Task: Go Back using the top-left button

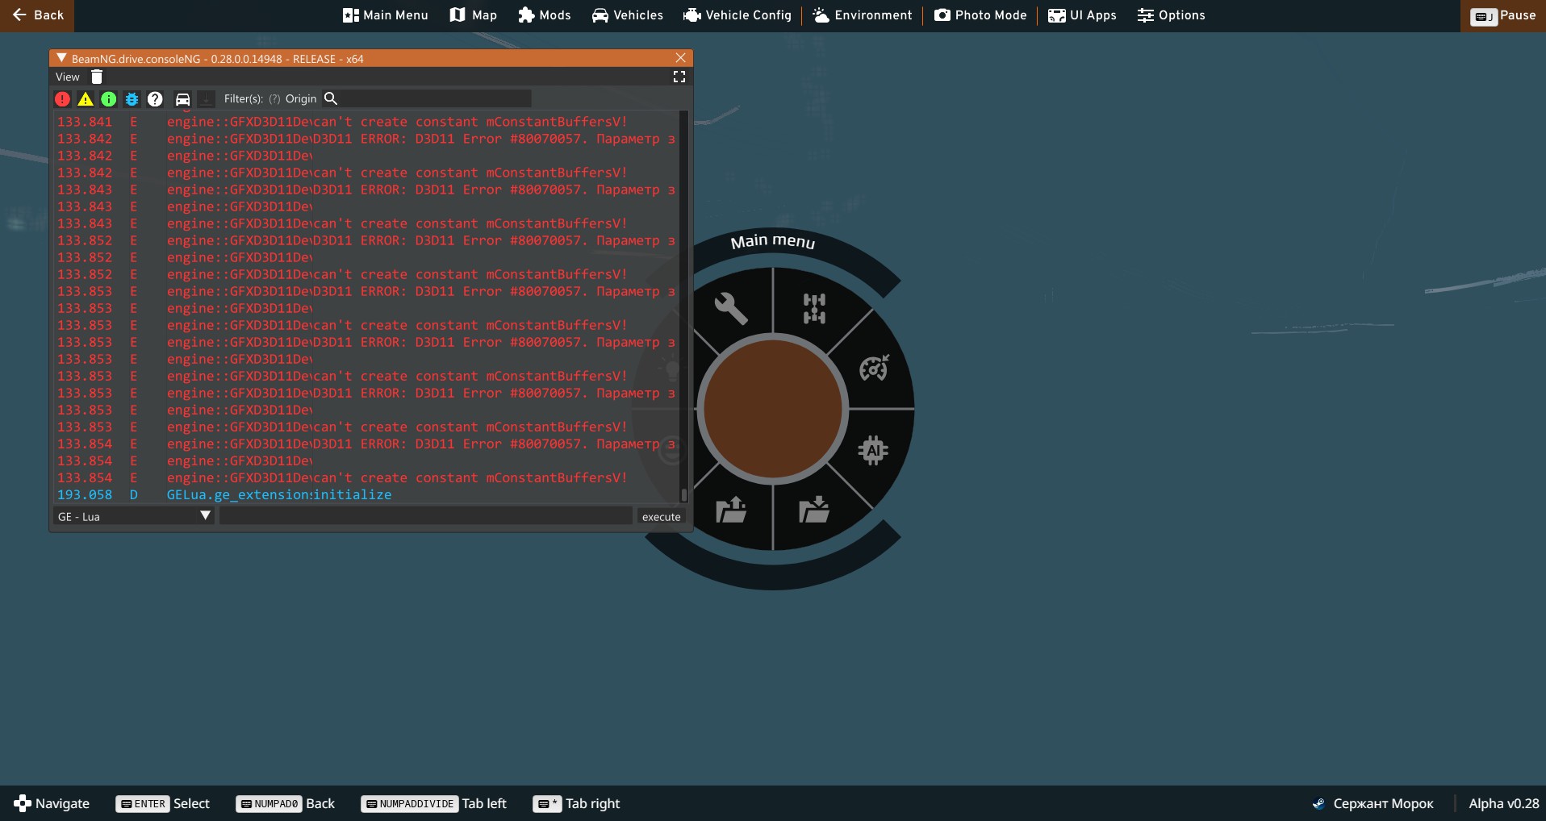Action: pos(37,15)
